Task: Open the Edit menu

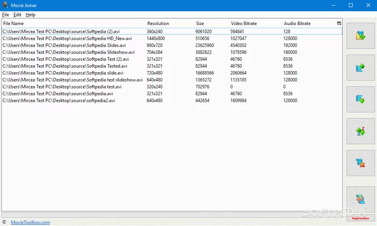Action: tap(17, 14)
